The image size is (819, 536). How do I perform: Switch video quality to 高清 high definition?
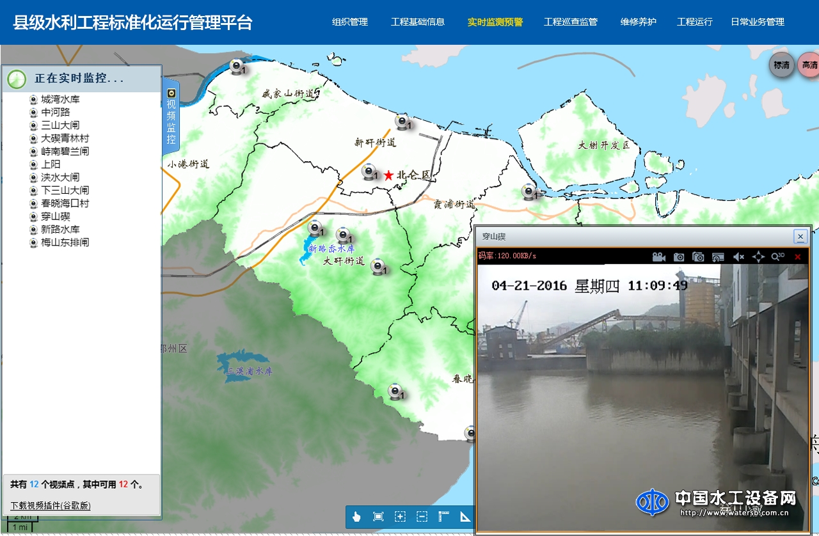(x=809, y=65)
